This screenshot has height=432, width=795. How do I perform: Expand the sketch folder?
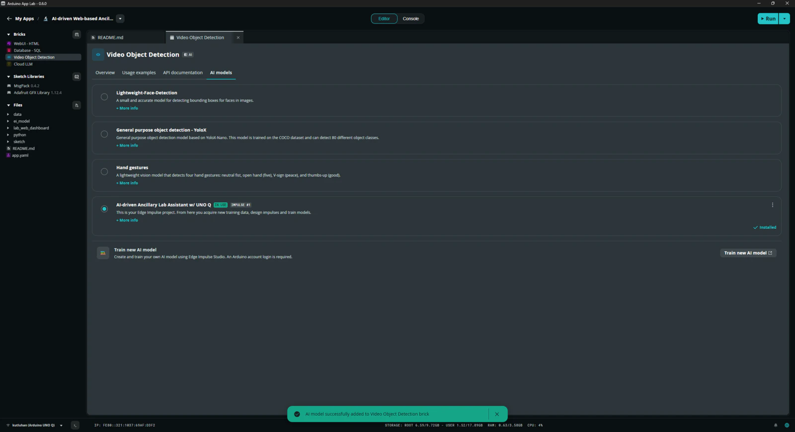8,142
